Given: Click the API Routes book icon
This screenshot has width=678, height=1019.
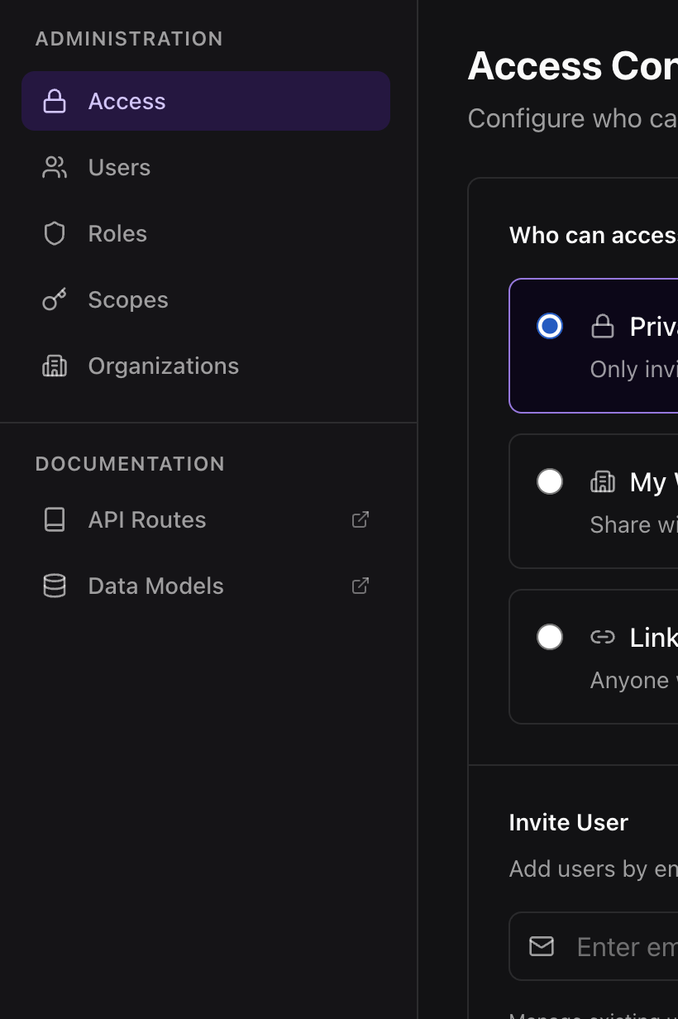Looking at the screenshot, I should tap(55, 519).
